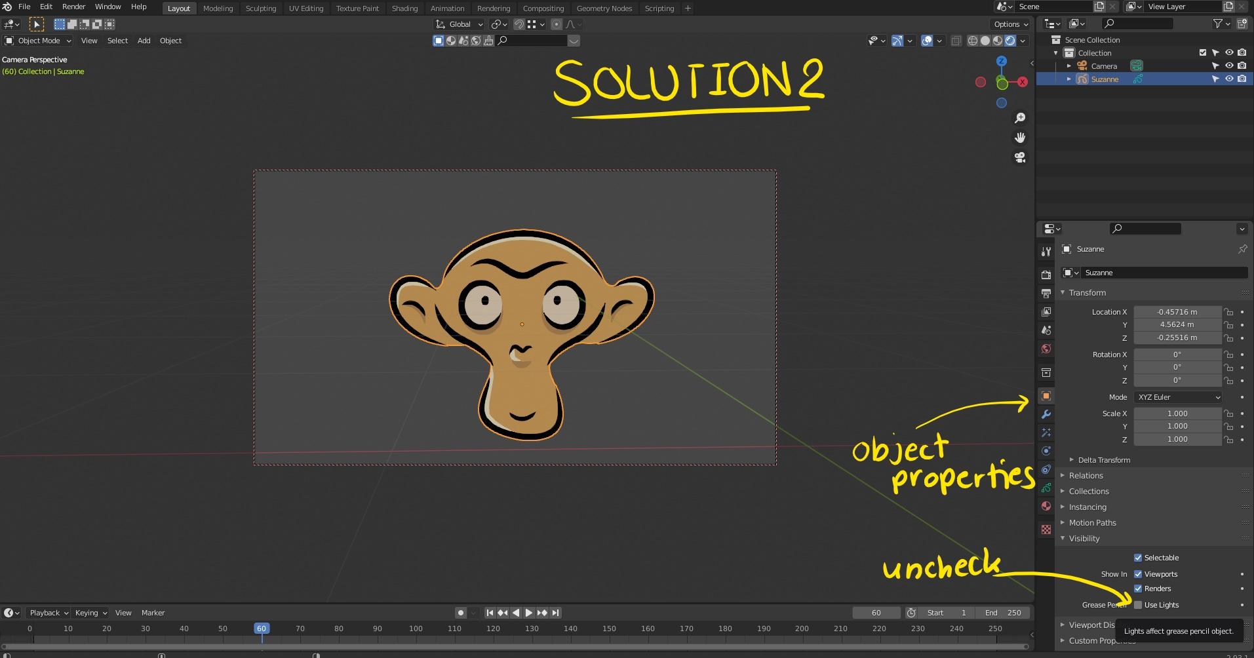Open the View Layer properties tab
The height and width of the screenshot is (658, 1254).
[1046, 311]
